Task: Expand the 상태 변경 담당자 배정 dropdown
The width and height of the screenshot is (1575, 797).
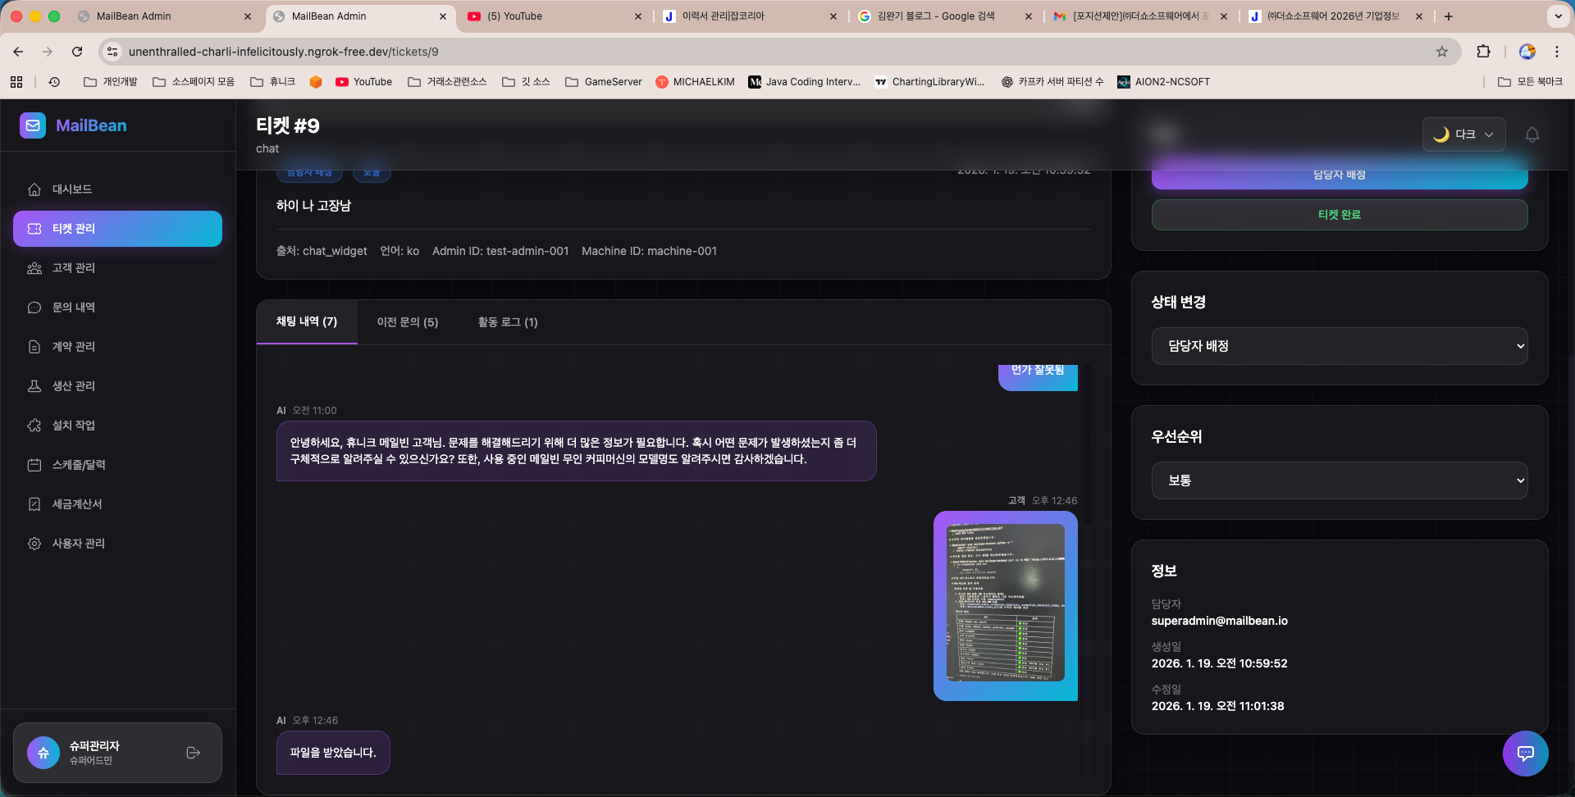Action: (x=1340, y=346)
